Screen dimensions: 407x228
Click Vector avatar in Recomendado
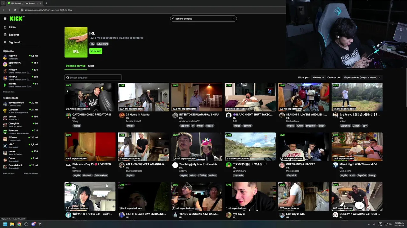(x=5, y=118)
